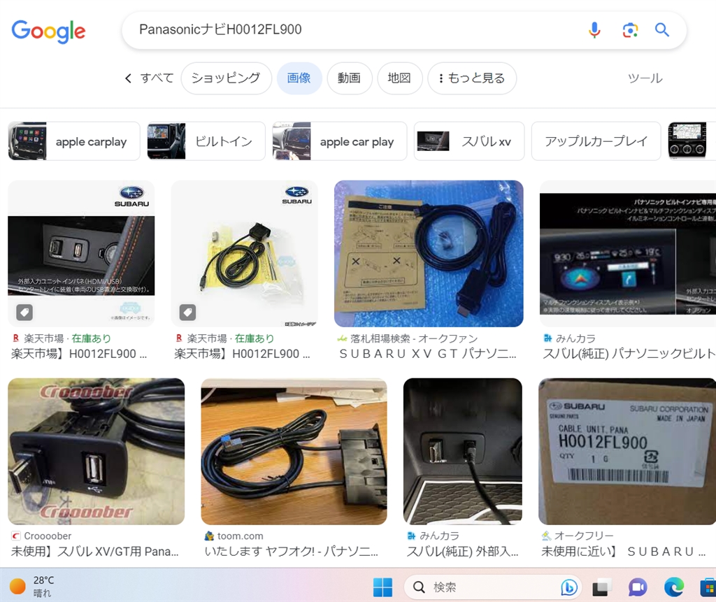Open toom.com source link
This screenshot has height=602, width=716.
click(234, 536)
